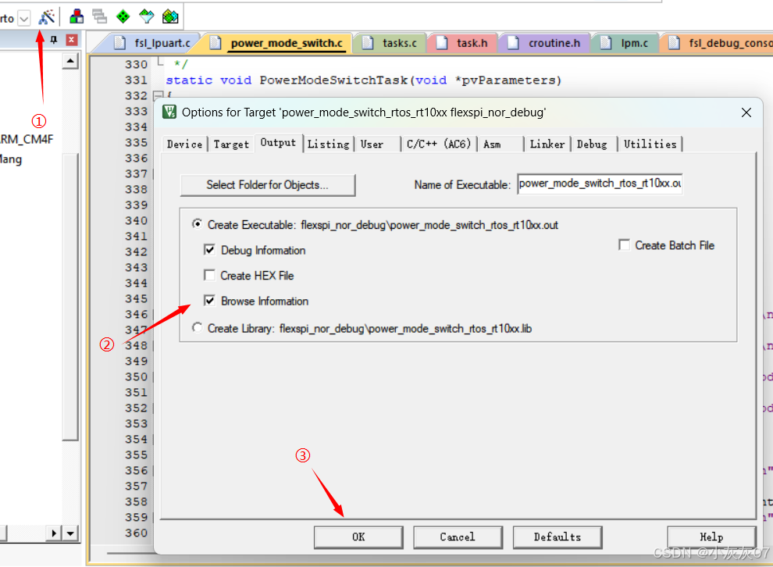
Task: Click the Name of Executable input field
Action: [600, 184]
